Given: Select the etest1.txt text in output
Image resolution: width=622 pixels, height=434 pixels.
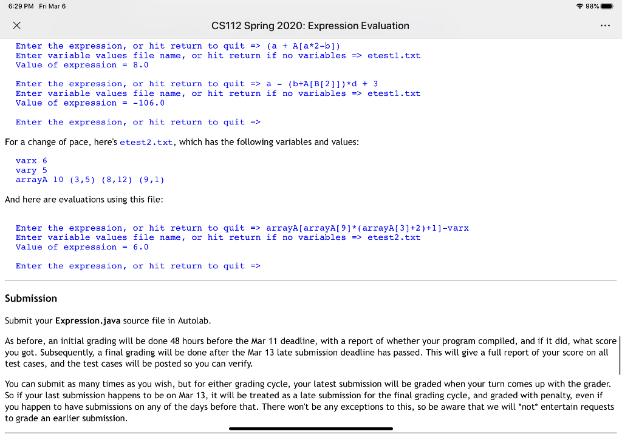Looking at the screenshot, I should [x=394, y=55].
